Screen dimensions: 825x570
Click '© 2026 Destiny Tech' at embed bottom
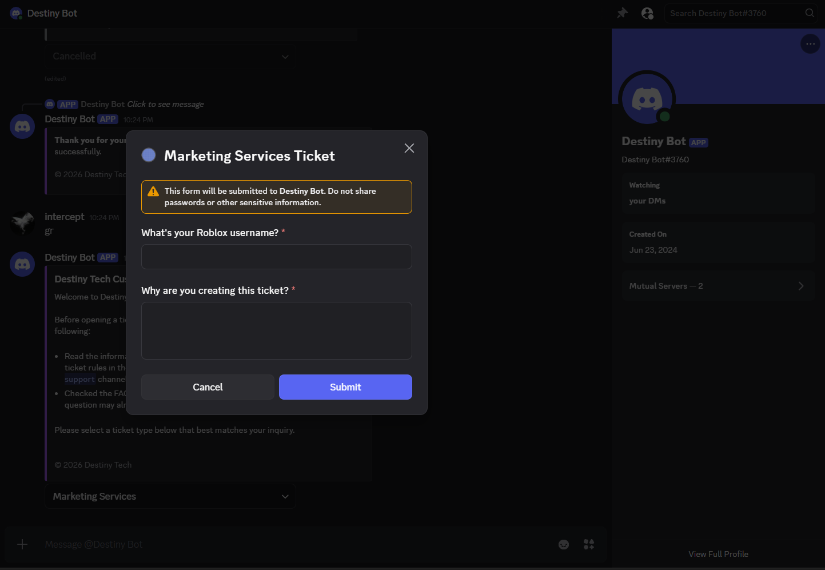(93, 465)
